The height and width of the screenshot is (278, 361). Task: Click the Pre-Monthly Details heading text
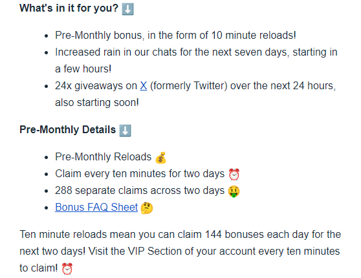67,129
